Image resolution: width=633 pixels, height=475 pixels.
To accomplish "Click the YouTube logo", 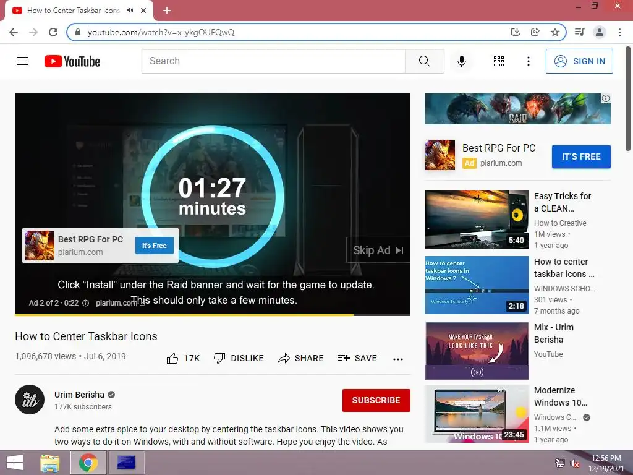I will (72, 61).
